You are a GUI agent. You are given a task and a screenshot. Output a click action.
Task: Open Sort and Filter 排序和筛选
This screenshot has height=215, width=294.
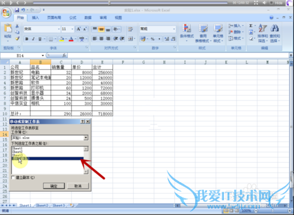click(263, 33)
